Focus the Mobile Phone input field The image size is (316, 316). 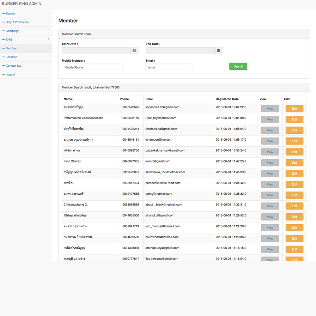tap(92, 67)
